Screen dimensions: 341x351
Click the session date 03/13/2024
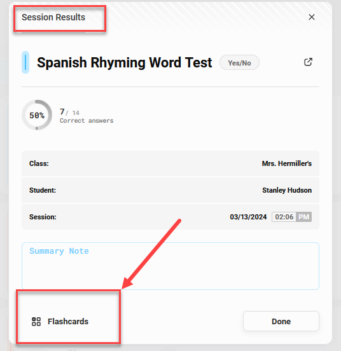[x=248, y=217]
